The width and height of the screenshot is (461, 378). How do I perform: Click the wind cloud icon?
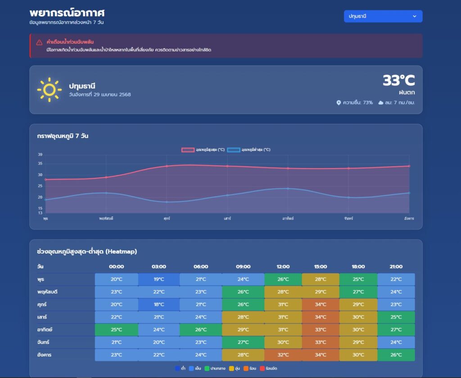(x=380, y=103)
